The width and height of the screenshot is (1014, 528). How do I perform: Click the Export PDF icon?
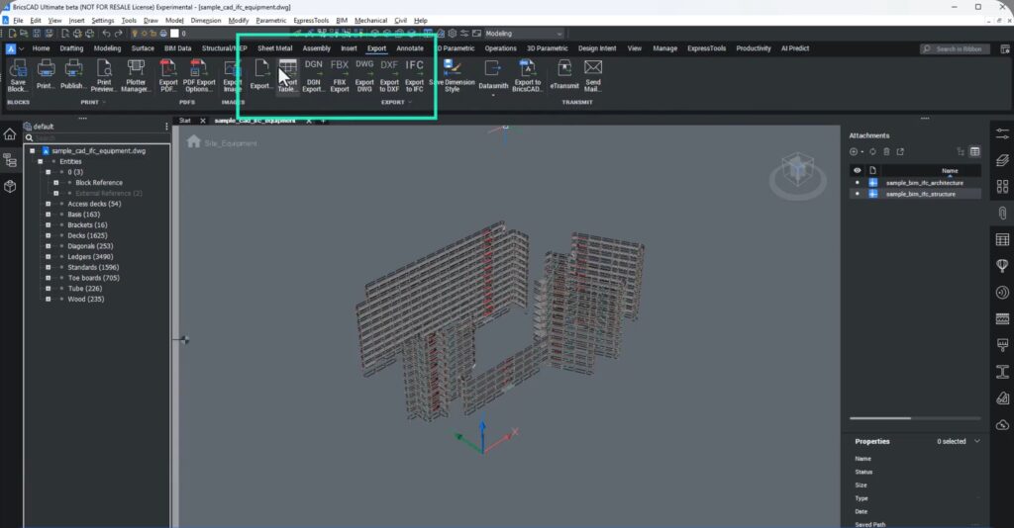tap(168, 75)
